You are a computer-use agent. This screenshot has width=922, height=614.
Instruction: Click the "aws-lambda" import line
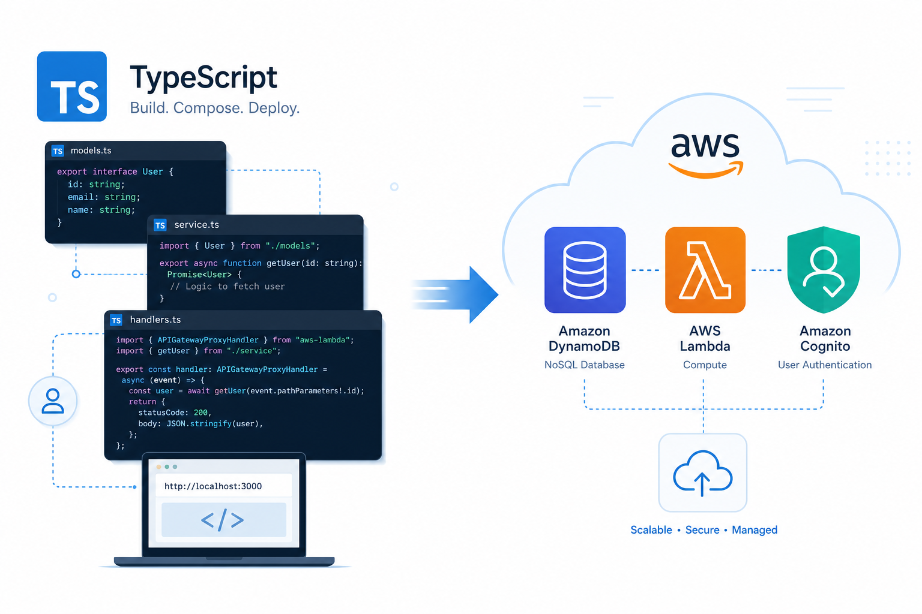[x=235, y=340]
